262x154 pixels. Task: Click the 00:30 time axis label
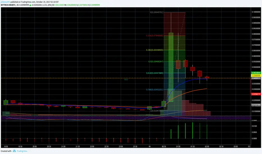coord(164,146)
